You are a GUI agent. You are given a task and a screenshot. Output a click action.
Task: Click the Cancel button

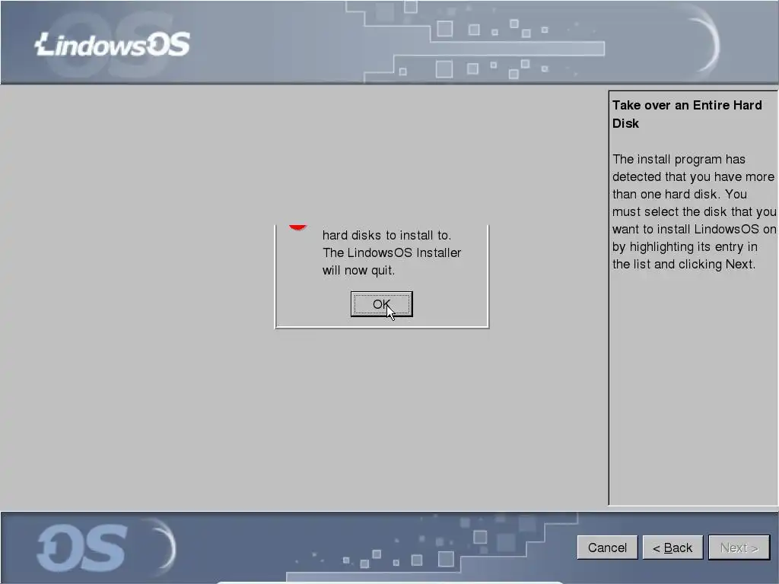607,547
